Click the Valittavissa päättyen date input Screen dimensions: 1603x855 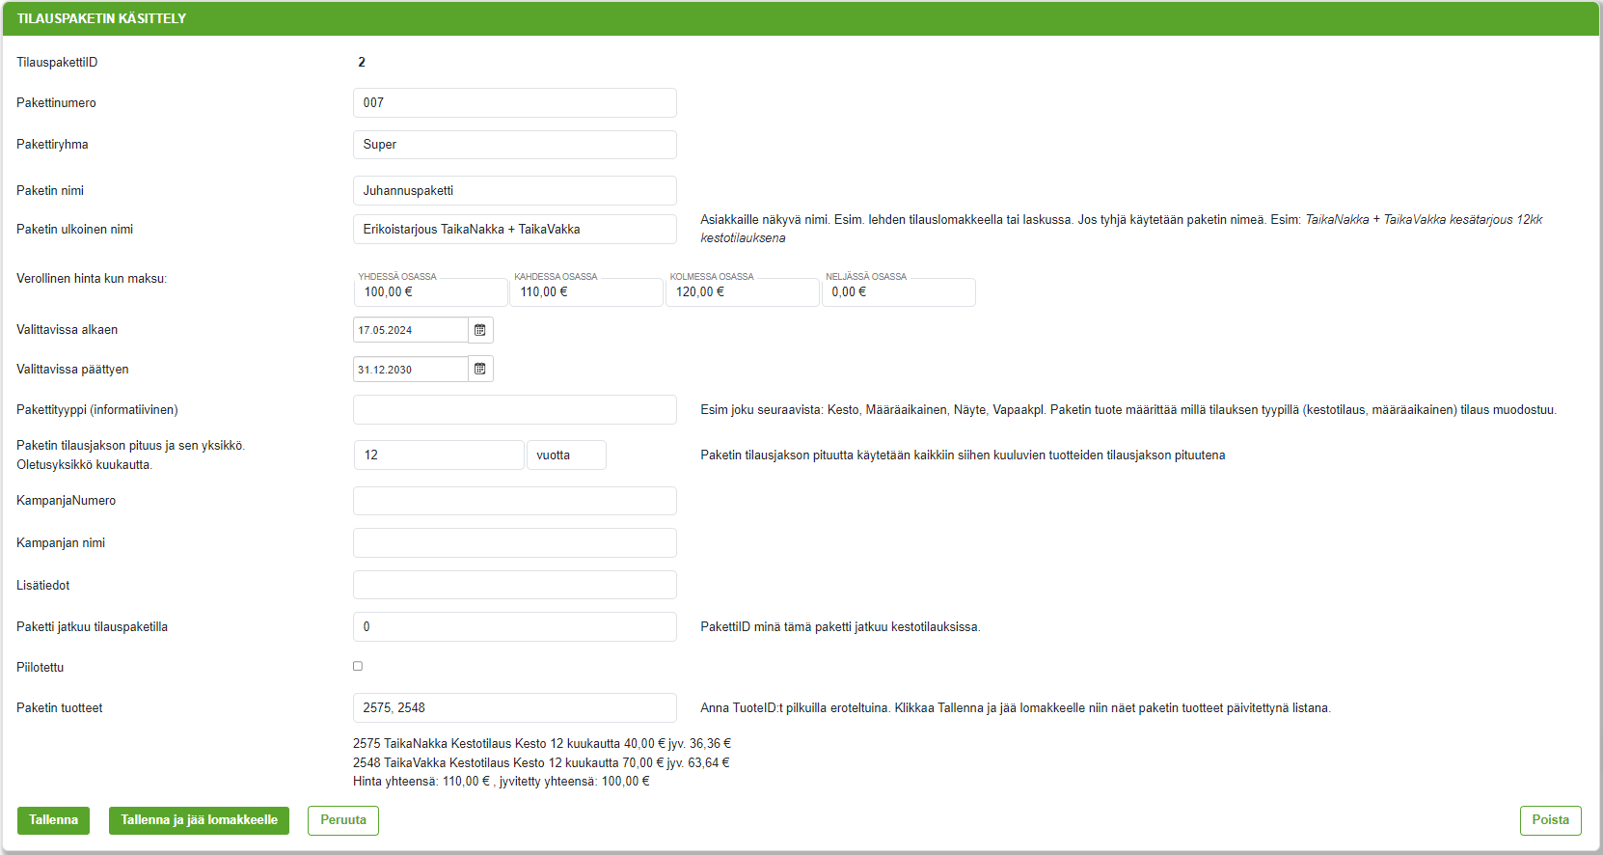tap(411, 369)
